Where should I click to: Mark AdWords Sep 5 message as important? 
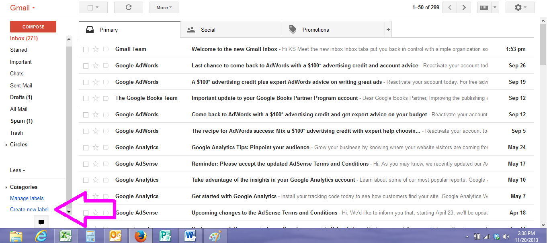[106, 131]
